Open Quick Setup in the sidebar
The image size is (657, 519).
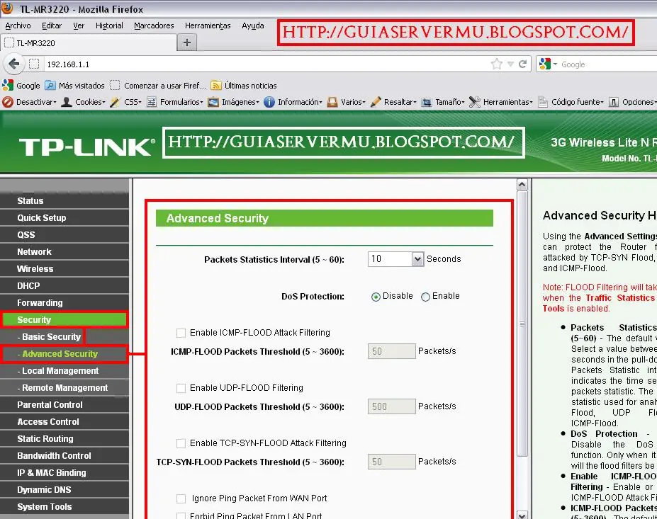(x=64, y=217)
